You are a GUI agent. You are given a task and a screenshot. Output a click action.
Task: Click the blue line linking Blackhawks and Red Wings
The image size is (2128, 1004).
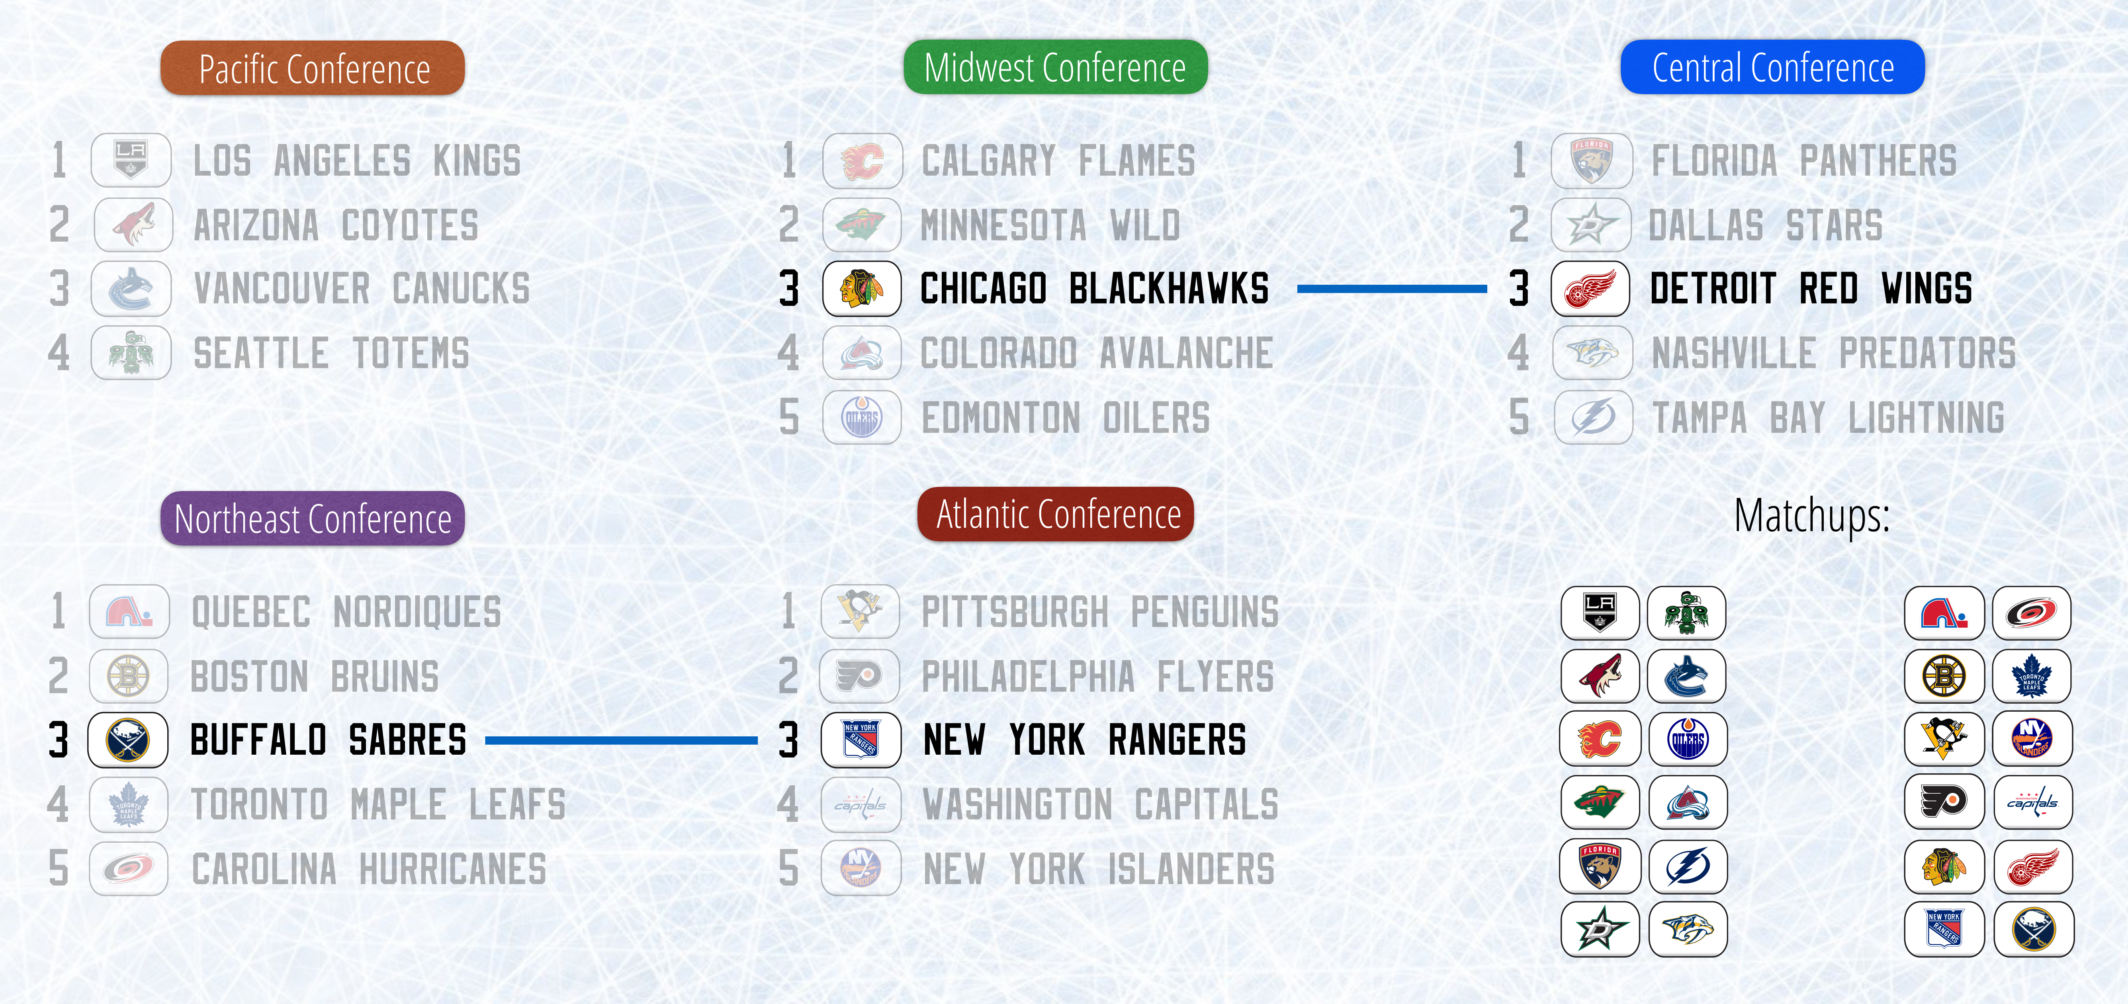pyautogui.click(x=1392, y=289)
